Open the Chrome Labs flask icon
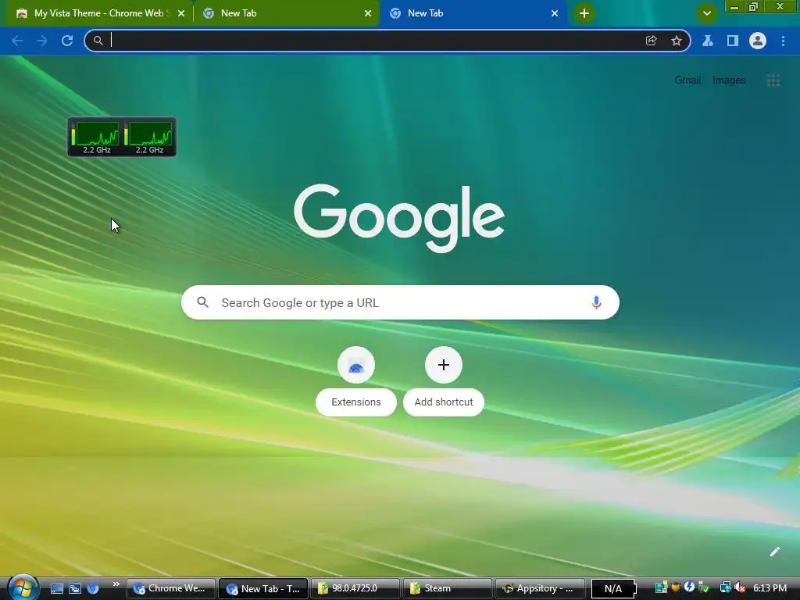The image size is (800, 600). pos(708,41)
